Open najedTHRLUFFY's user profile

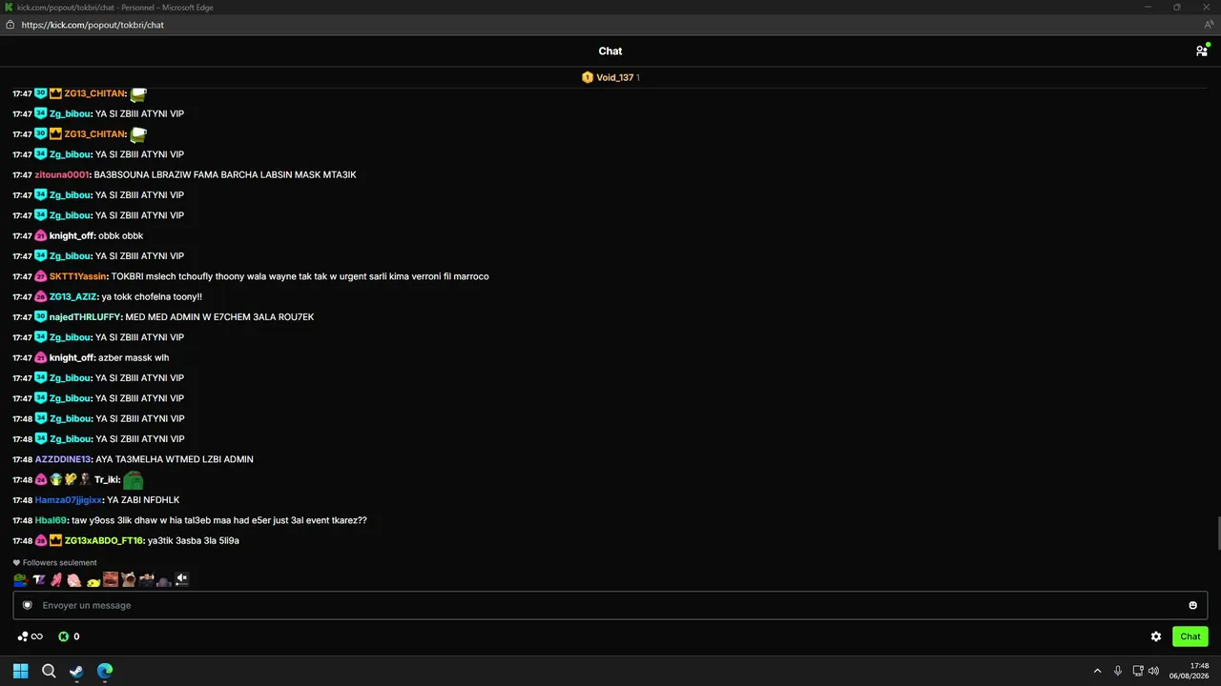pos(85,316)
